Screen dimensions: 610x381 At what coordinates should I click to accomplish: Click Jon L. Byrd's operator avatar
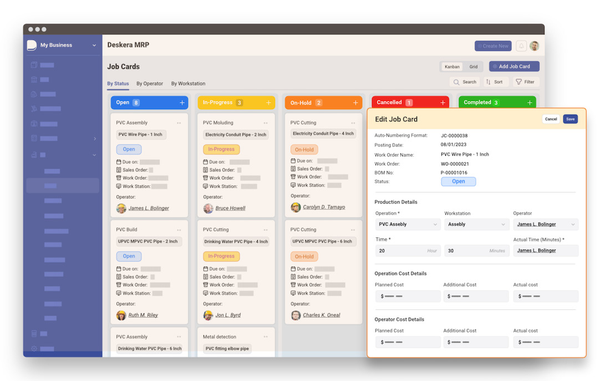(x=208, y=315)
